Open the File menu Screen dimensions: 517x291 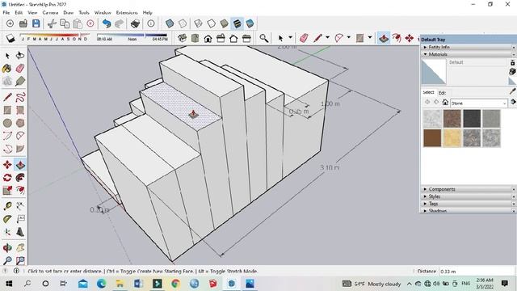tap(6, 13)
